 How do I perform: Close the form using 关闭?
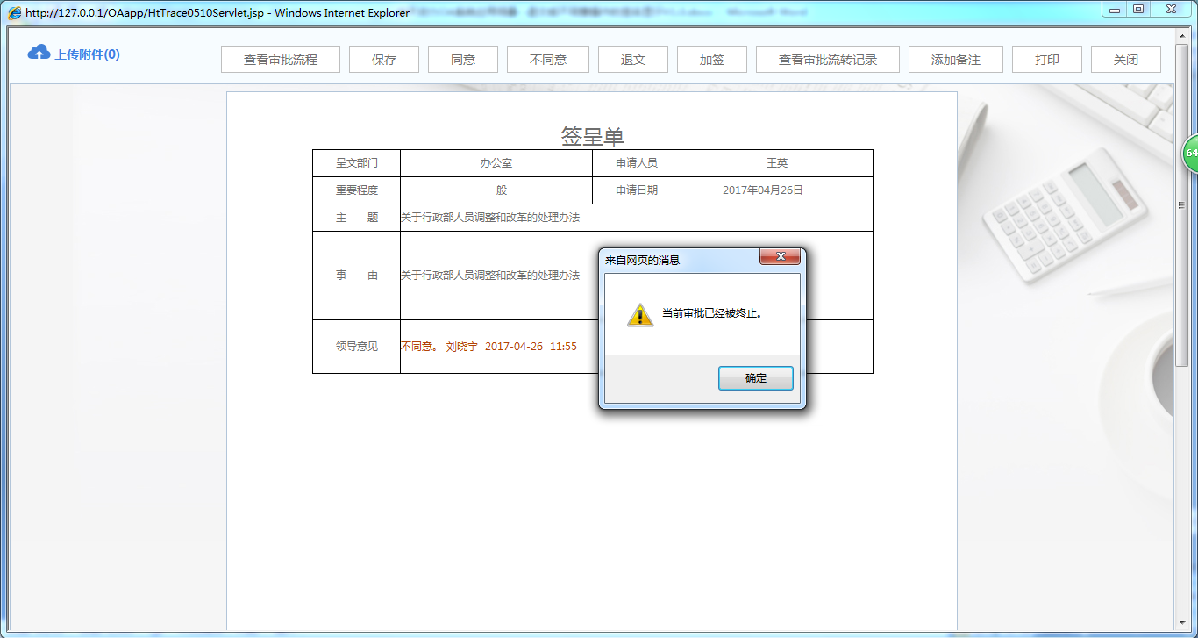[1125, 59]
